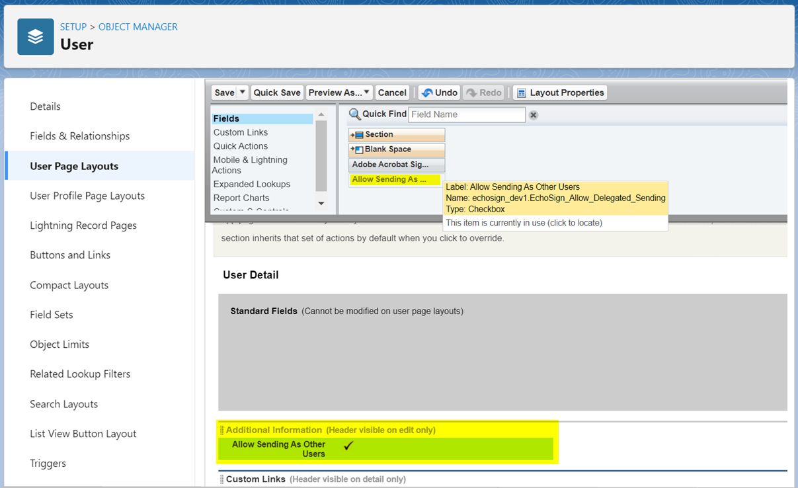798x488 pixels.
Task: Click the Undo button
Action: click(x=440, y=93)
